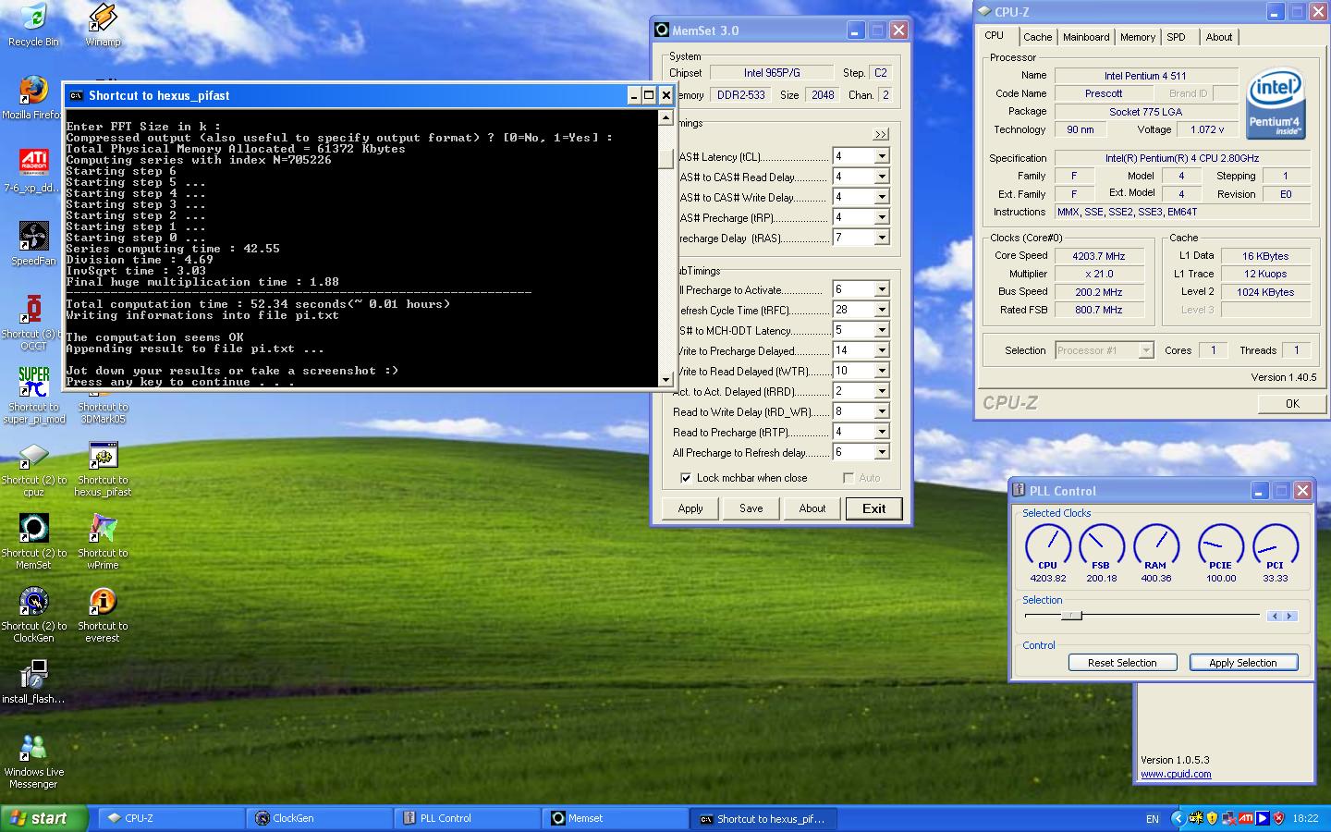This screenshot has height=832, width=1331.
Task: Open the Write to Read Delayed (tWTR) dropdown
Action: click(882, 371)
